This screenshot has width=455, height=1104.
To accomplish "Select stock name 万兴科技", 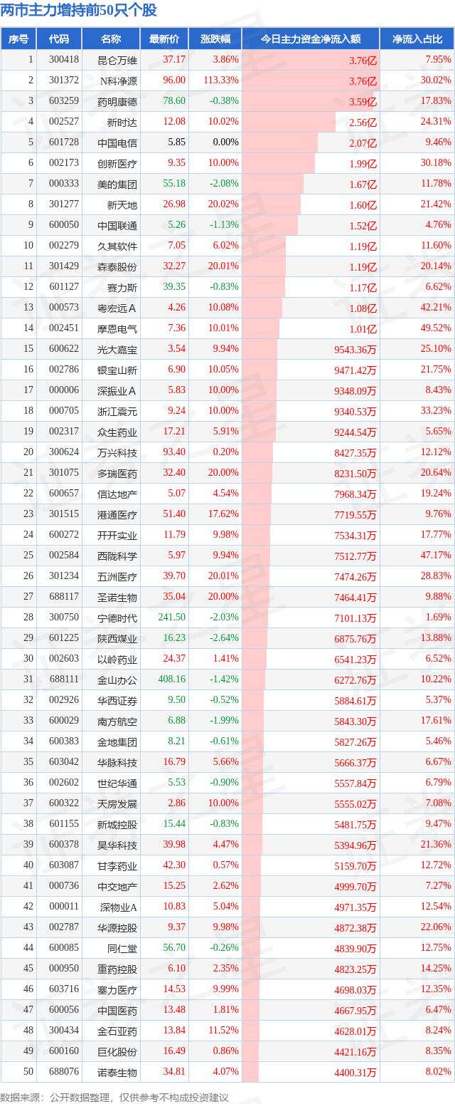I will click(117, 452).
